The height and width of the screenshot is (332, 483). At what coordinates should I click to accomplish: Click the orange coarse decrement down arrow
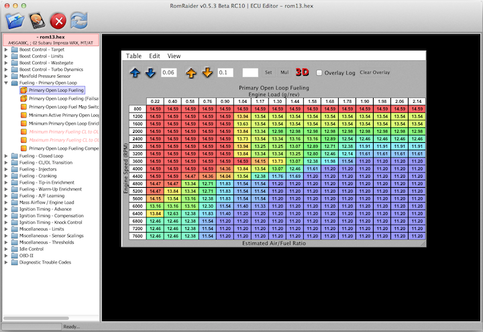pos(207,72)
